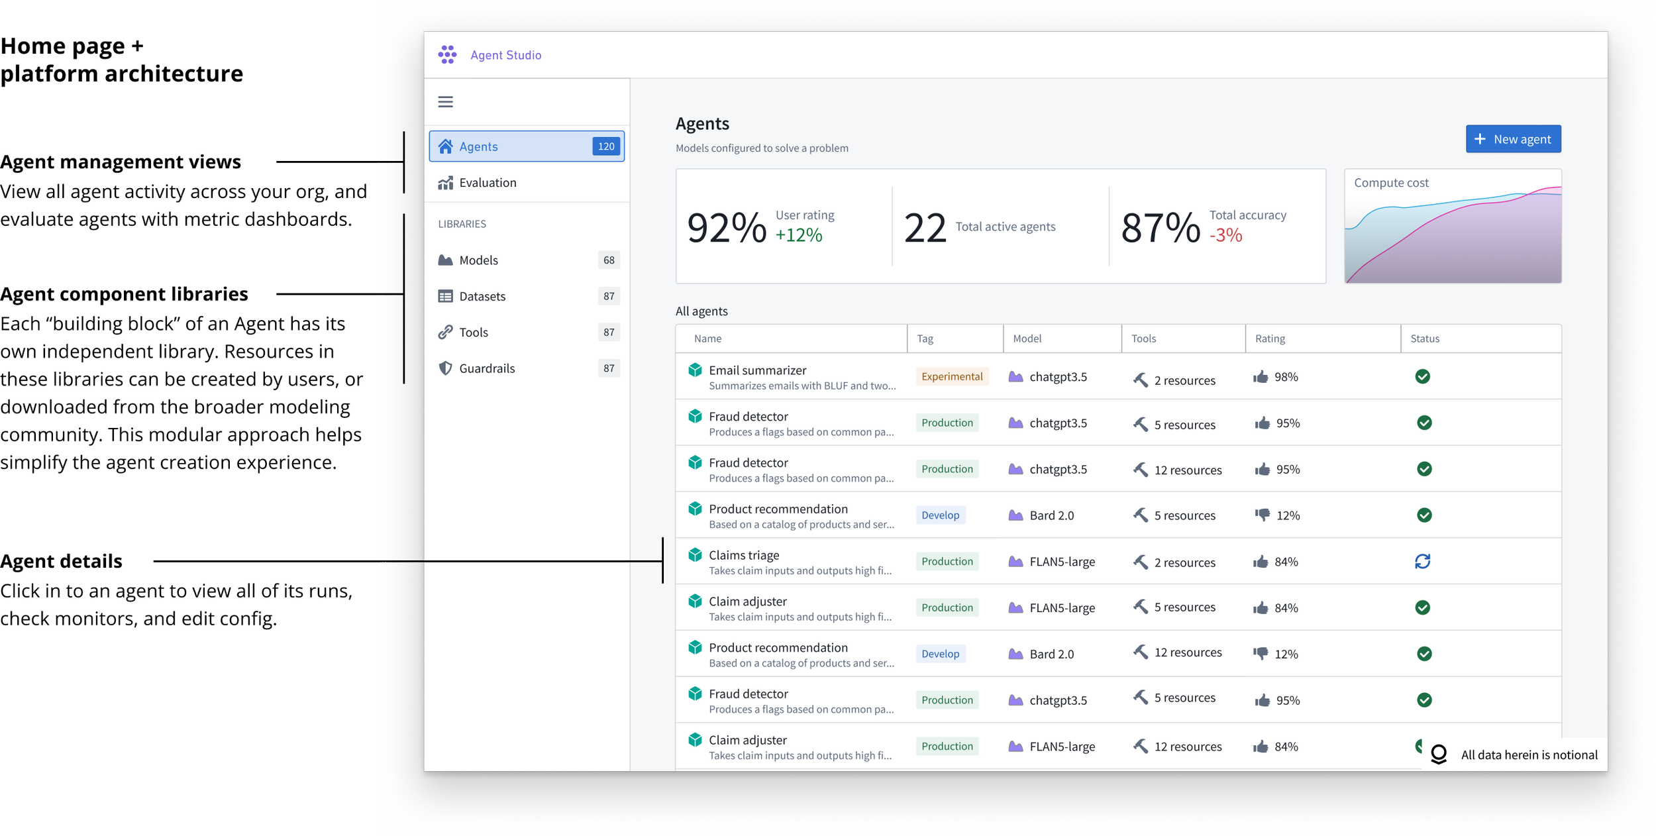The image size is (1656, 836).
Task: Click the Name column header
Action: click(707, 338)
